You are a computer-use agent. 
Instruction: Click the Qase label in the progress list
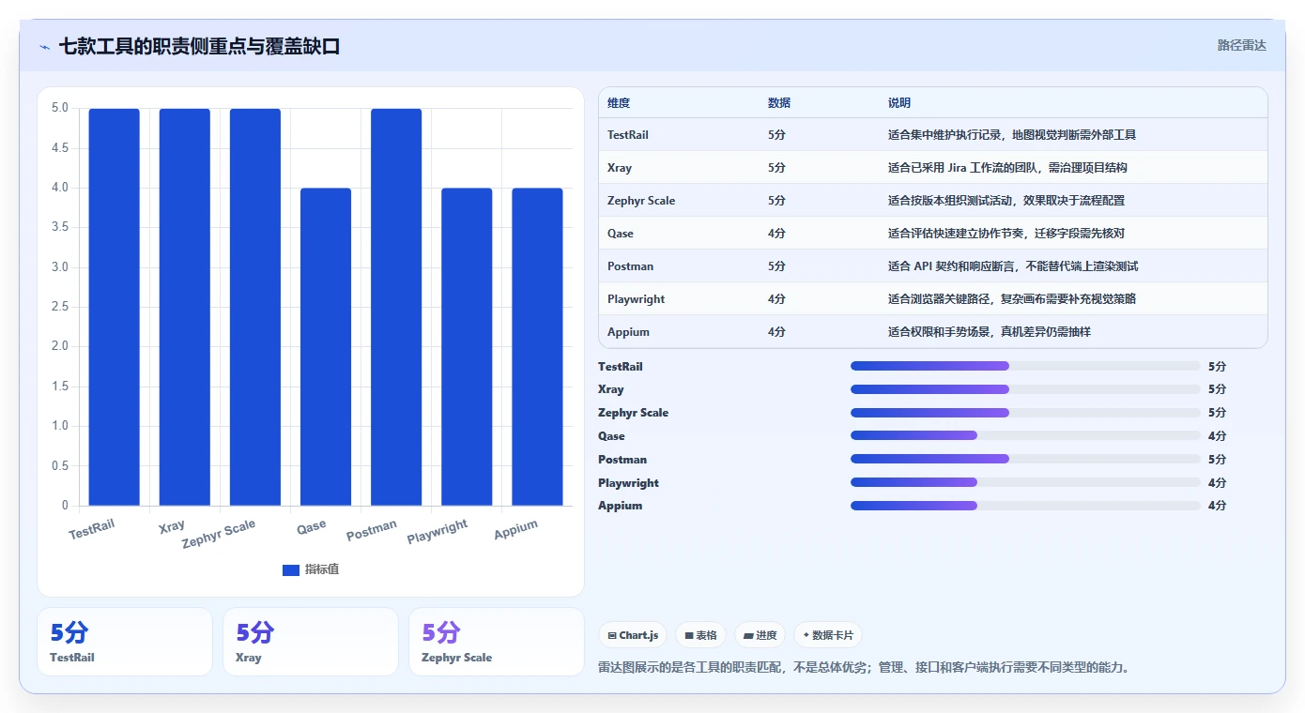click(x=611, y=436)
